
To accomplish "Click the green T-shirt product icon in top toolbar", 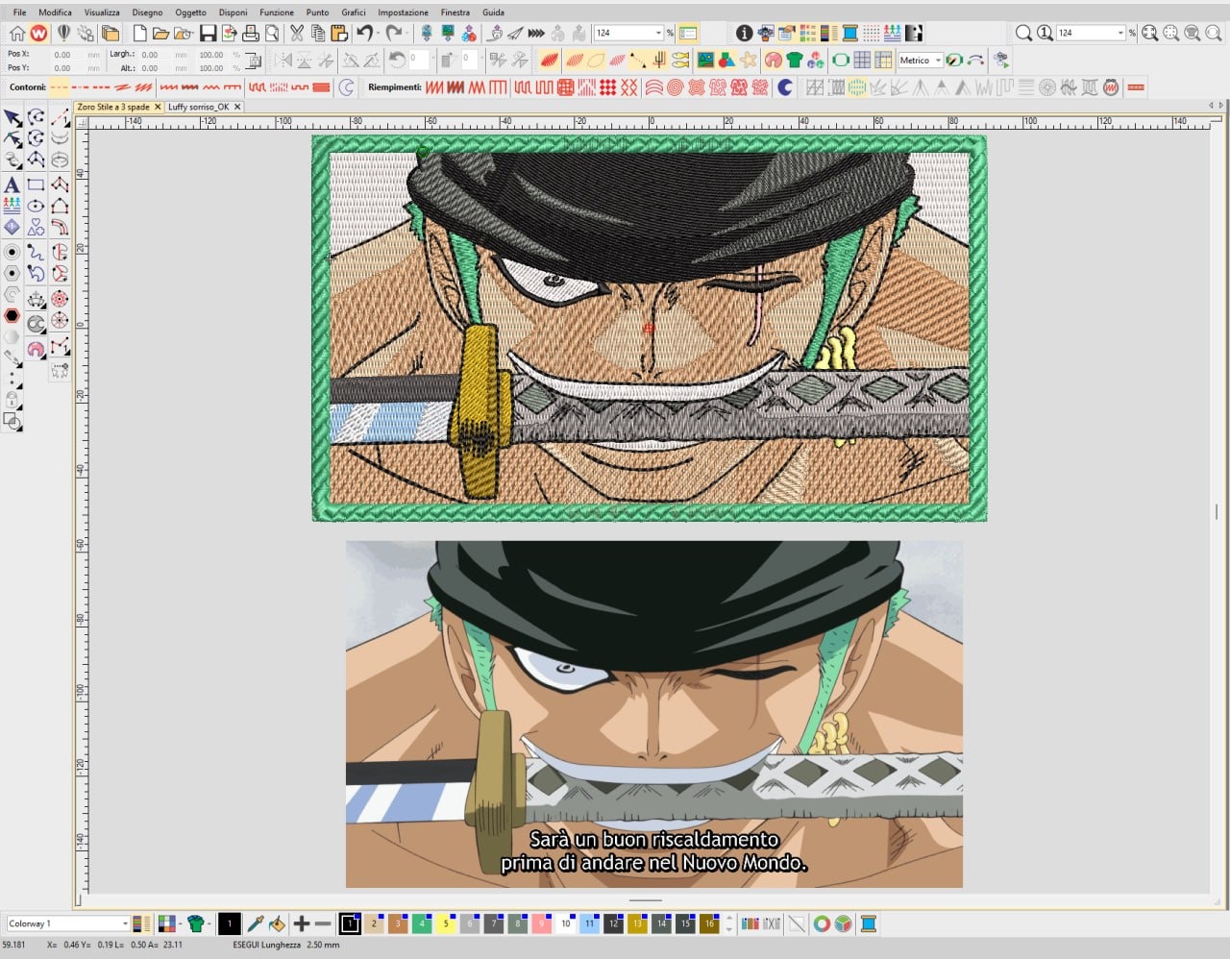I will tap(794, 61).
